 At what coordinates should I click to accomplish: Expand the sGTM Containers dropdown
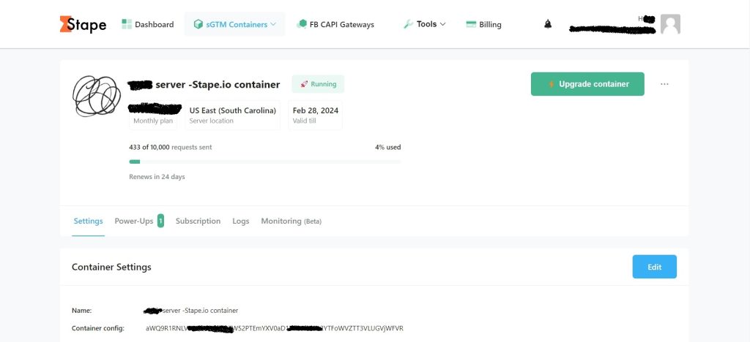tap(235, 24)
